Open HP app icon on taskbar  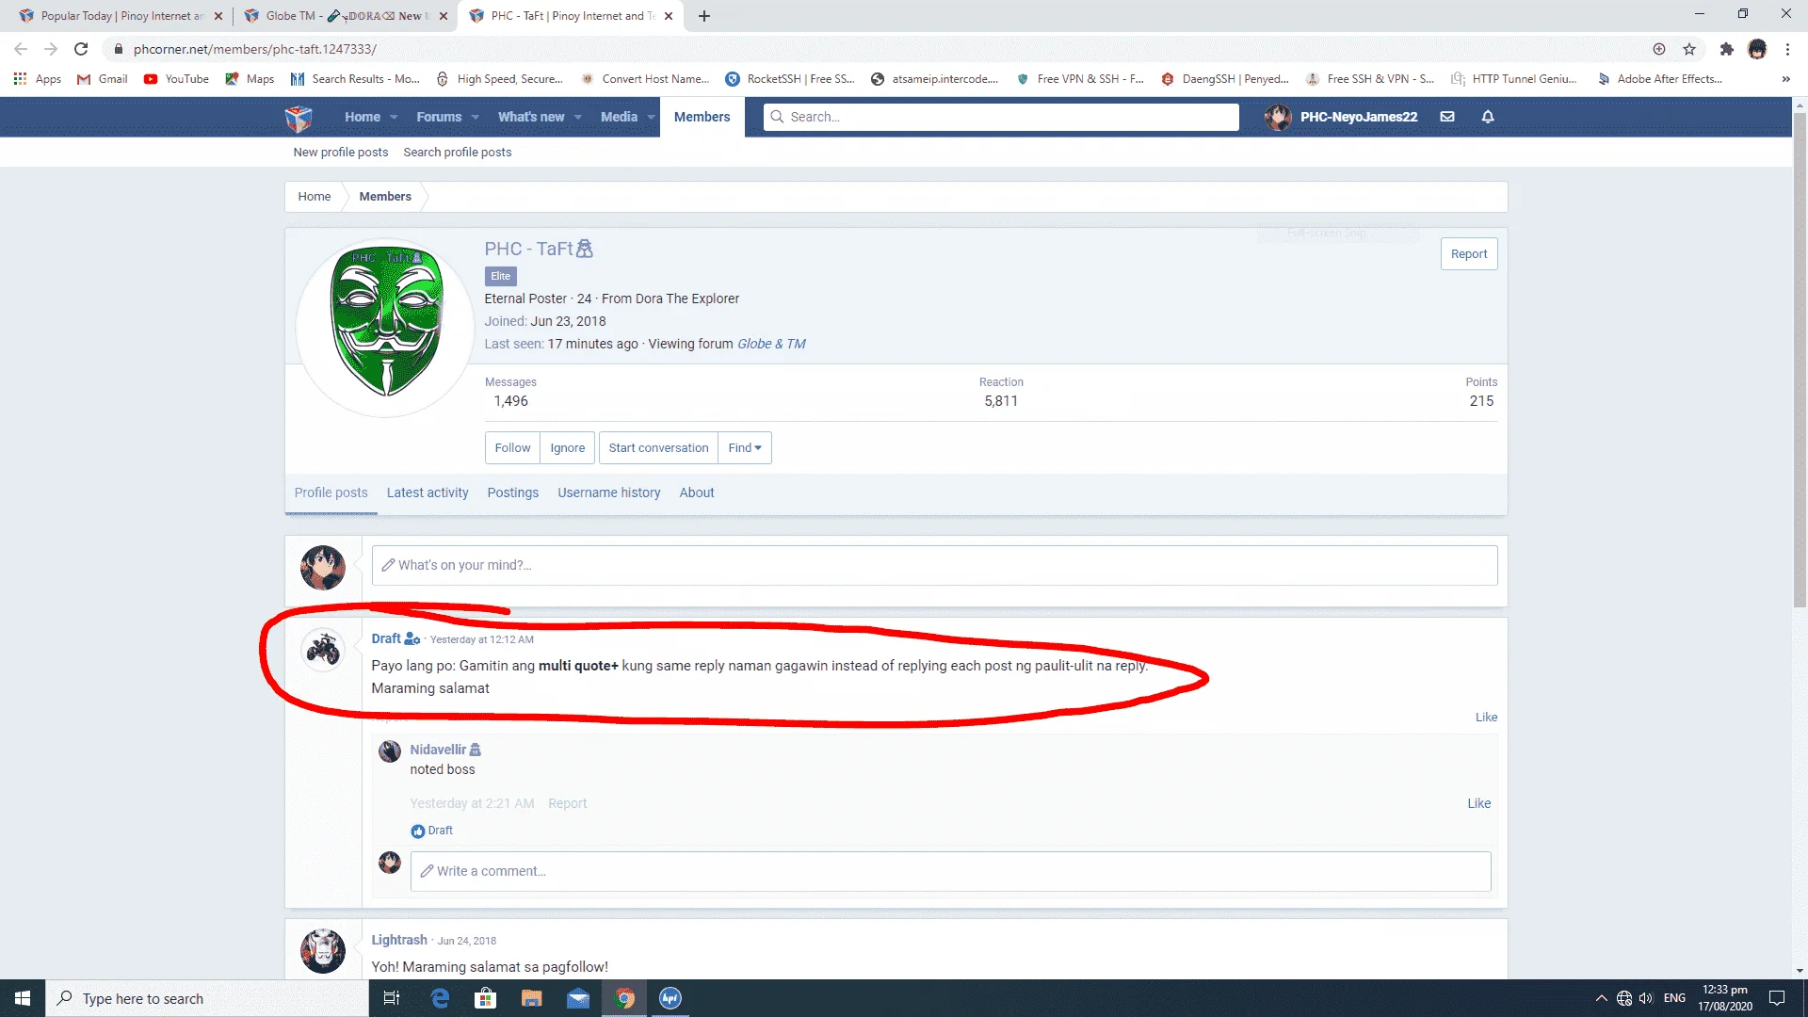click(x=670, y=998)
